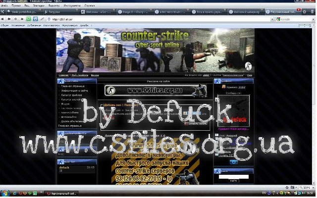Open Доска объявлений menu link
Screen dimensions: 317x198
point(71,121)
